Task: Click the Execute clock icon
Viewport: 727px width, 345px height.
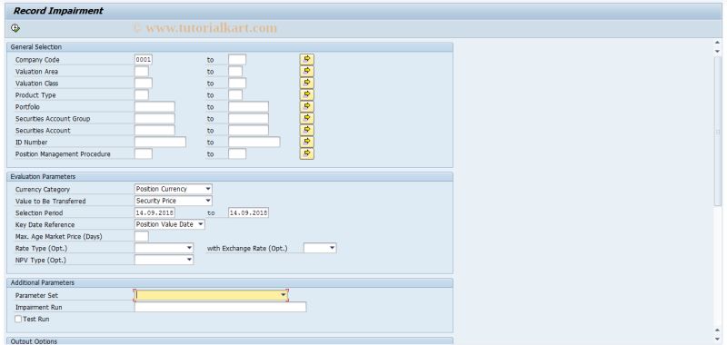Action: [x=15, y=28]
